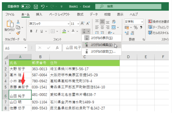Screen dimensions: 172x113
Task: Focus the 検索 search box
Action: 128,7
